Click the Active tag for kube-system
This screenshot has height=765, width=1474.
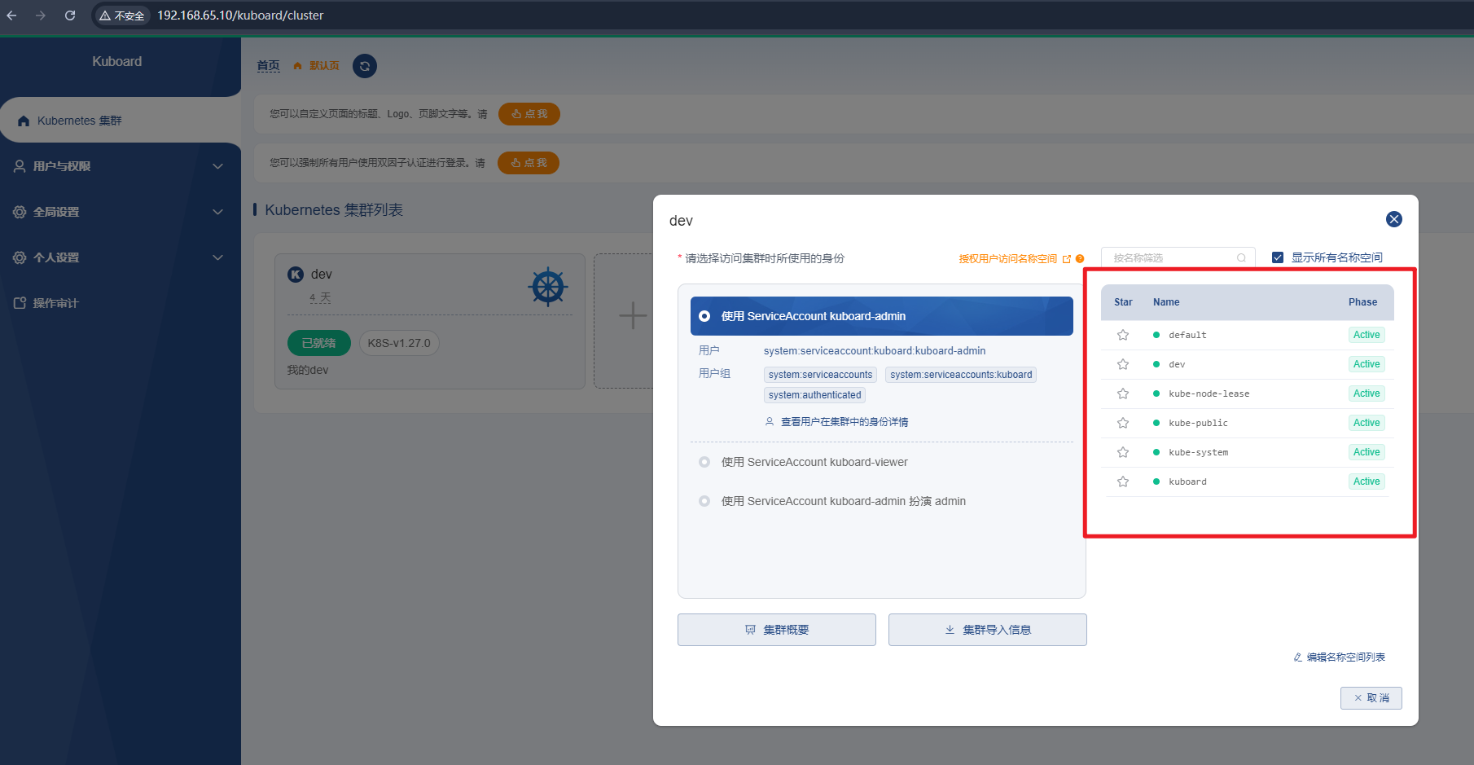tap(1367, 452)
